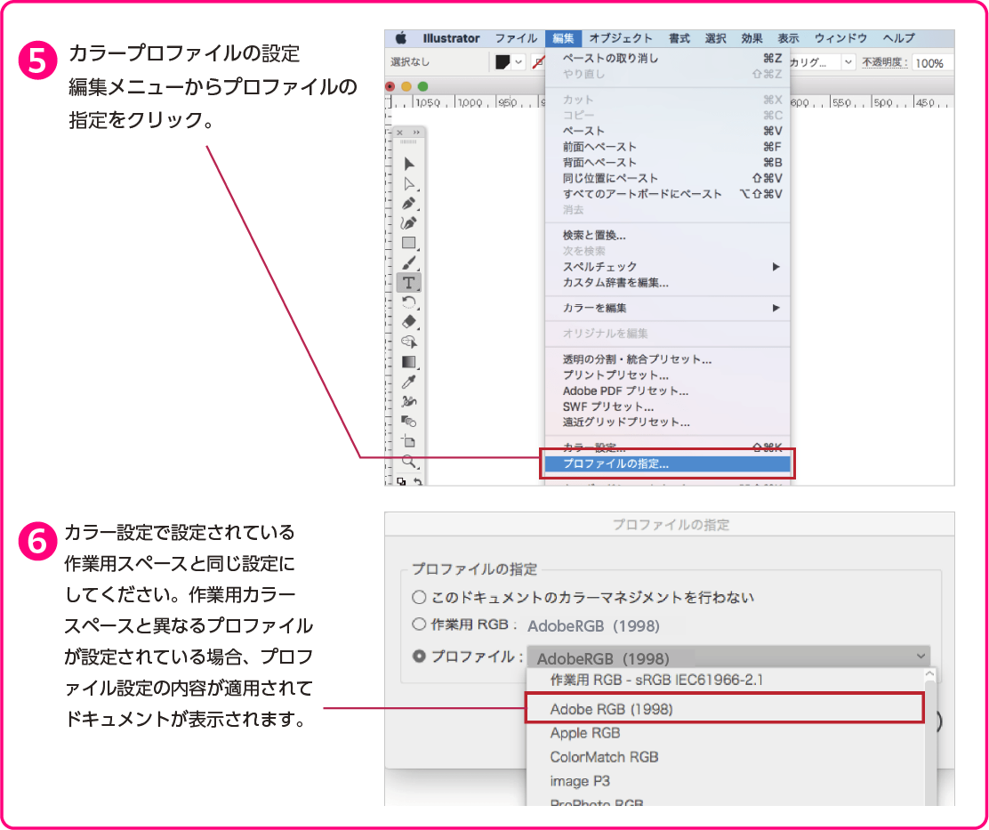Choose 前面へペースト
The image size is (989, 830).
[x=667, y=147]
